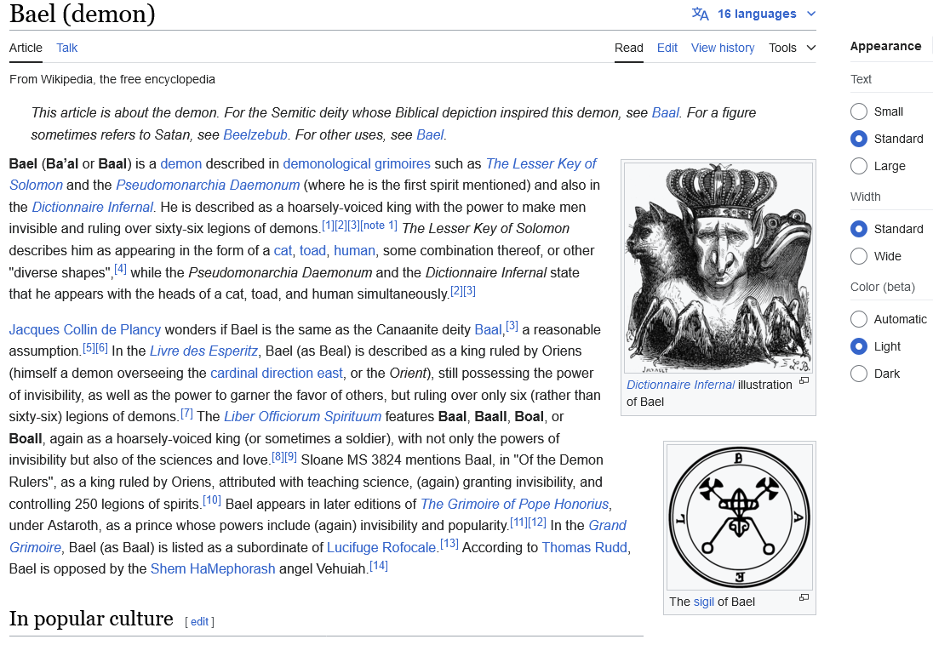This screenshot has height=645, width=933.
Task: Open the demonological grimoires link
Action: pyautogui.click(x=357, y=163)
